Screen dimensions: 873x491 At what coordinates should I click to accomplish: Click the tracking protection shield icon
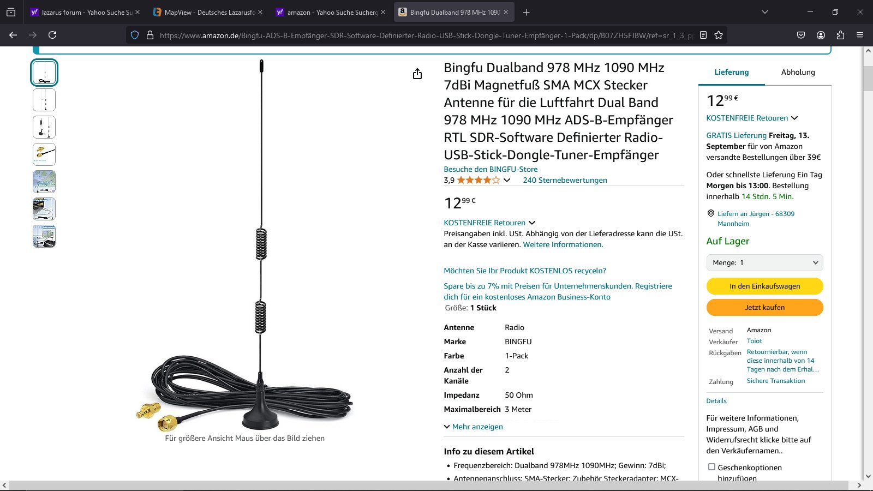pos(135,35)
